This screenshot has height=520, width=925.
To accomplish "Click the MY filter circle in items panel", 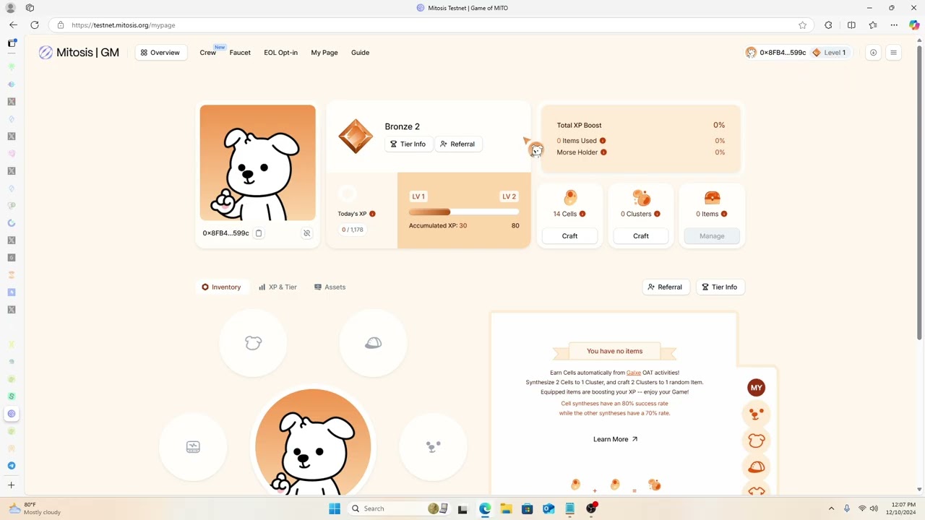I will [756, 388].
